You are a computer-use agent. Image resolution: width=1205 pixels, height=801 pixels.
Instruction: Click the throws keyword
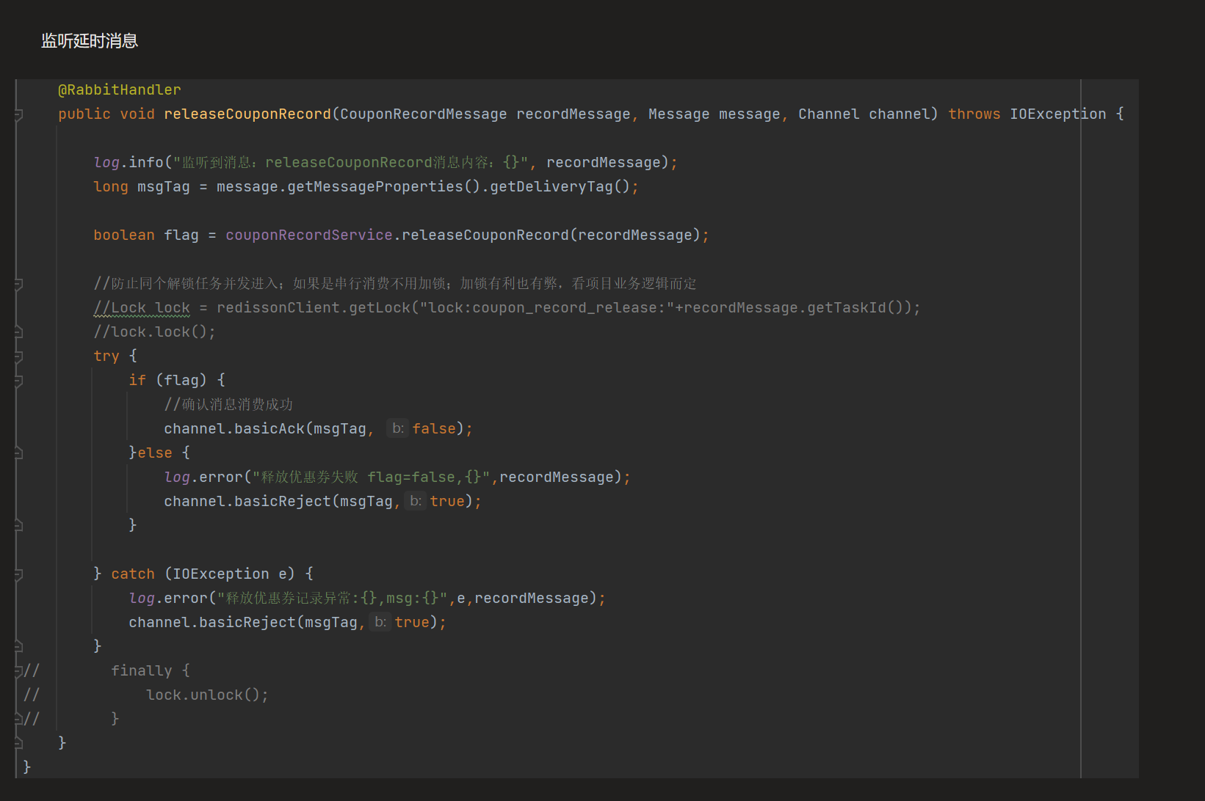pos(974,114)
